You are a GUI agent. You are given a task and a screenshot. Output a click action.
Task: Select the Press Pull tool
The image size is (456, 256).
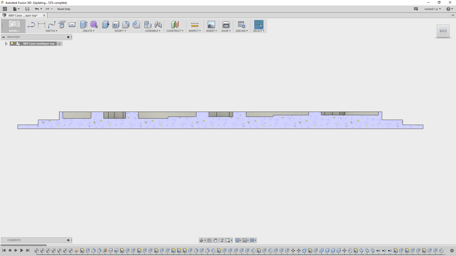point(106,25)
